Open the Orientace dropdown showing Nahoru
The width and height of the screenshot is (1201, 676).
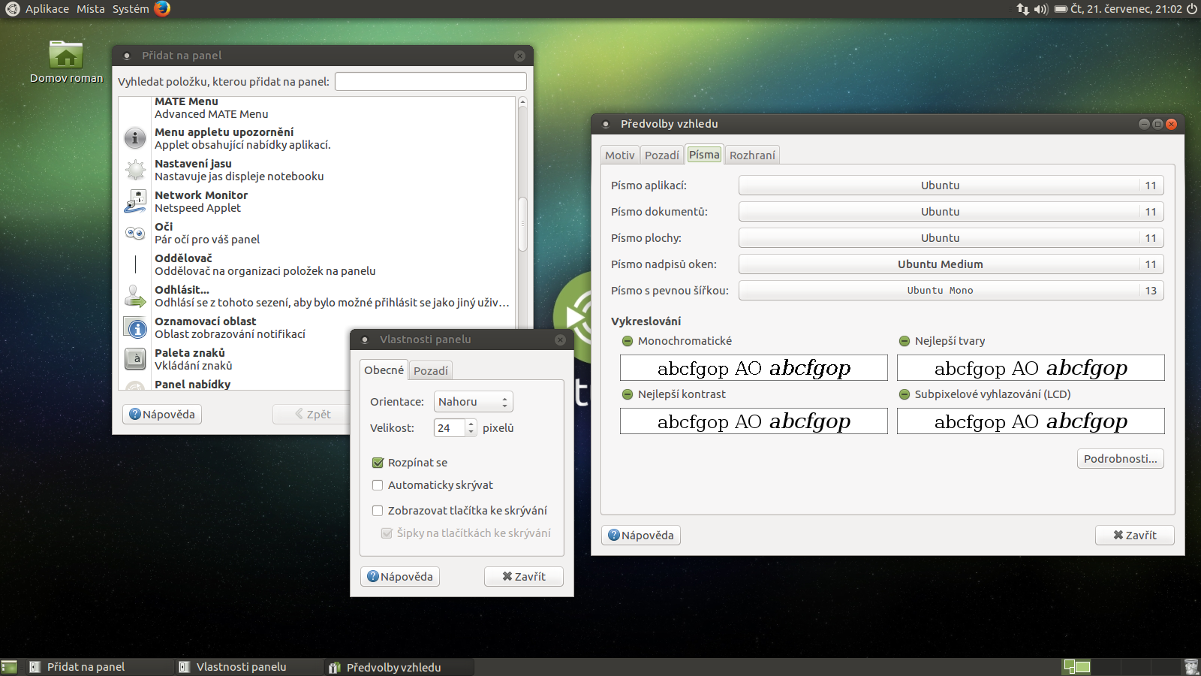point(473,402)
